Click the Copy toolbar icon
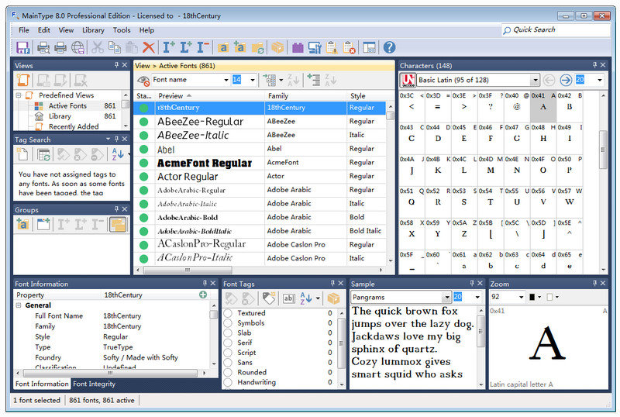 click(114, 47)
